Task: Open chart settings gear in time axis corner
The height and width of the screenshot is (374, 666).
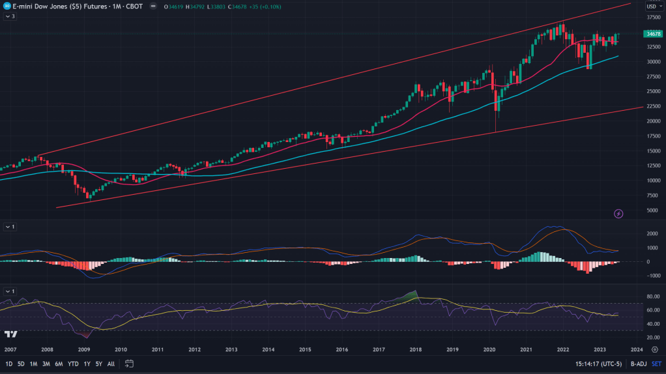Action: (654, 349)
